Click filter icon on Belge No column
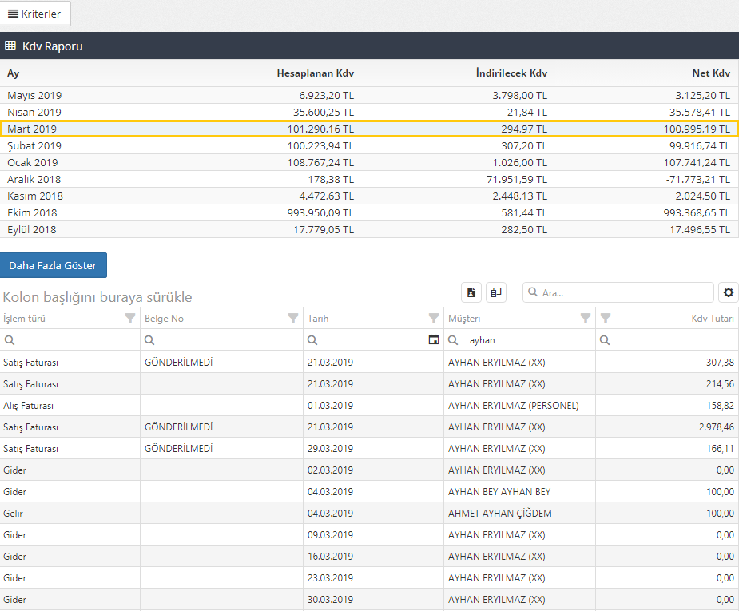Viewport: 739px width, 611px height. 293,319
